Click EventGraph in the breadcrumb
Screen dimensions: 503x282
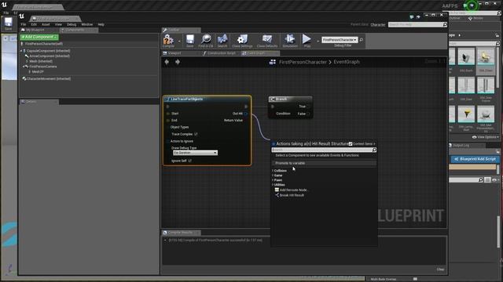347,62
